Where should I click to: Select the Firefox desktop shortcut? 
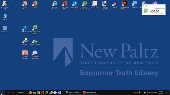(x=35, y=4)
